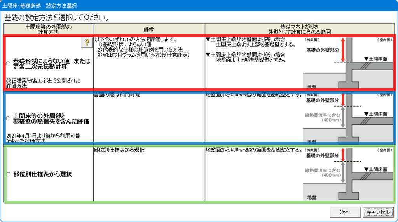Click the 土間床上端が地盤面より高い場合 description text
Image resolution: width=398 pixels, height=222 pixels.
[x=248, y=40]
